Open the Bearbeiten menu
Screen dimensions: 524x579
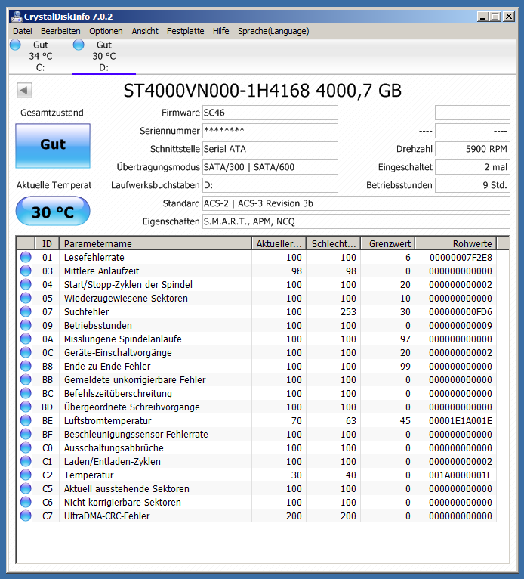tap(60, 31)
